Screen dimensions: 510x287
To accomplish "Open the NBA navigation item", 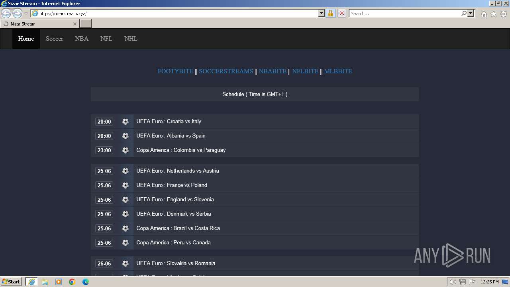I will pyautogui.click(x=82, y=39).
